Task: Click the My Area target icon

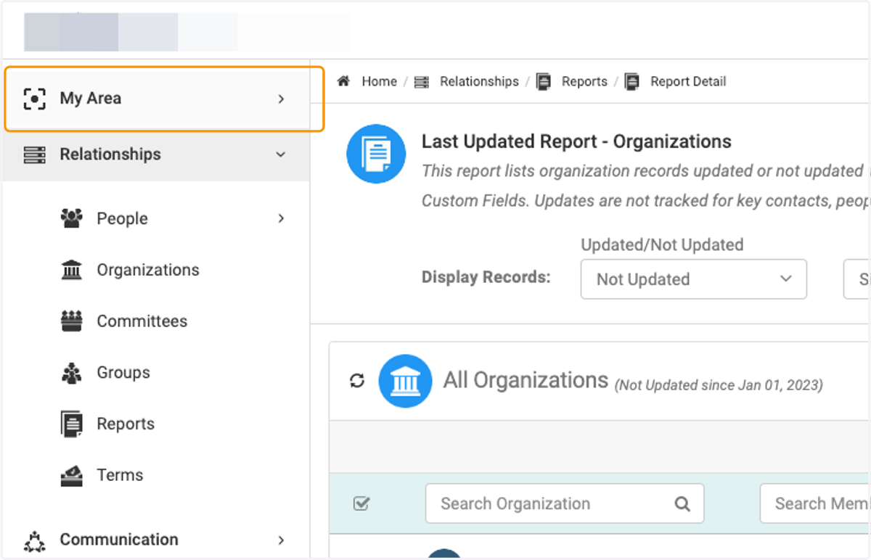Action: (34, 99)
